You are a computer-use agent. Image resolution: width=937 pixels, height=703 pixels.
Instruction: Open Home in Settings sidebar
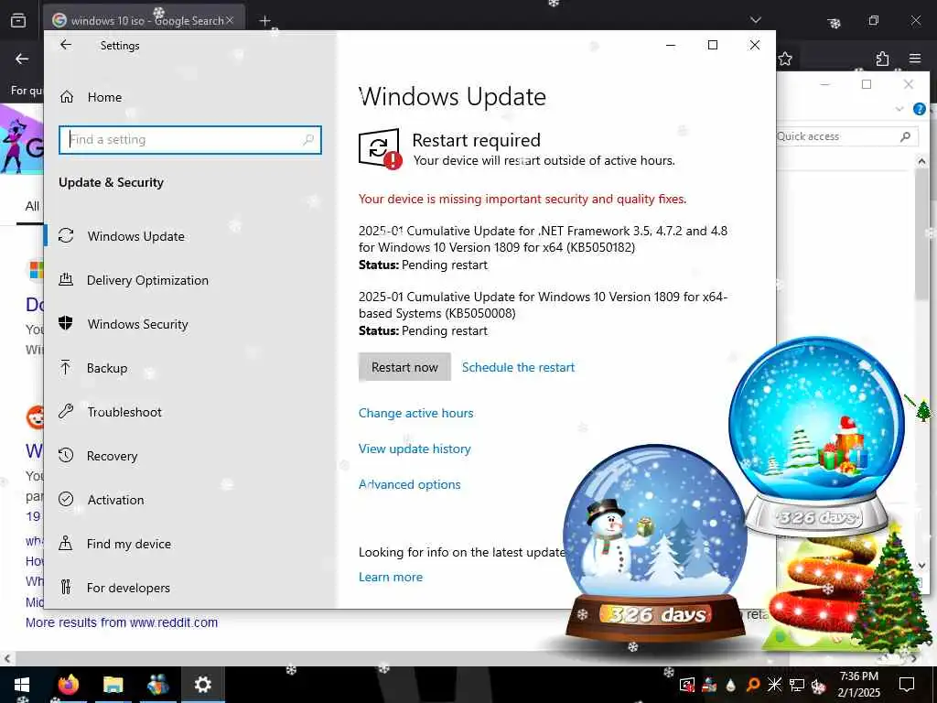pyautogui.click(x=104, y=97)
